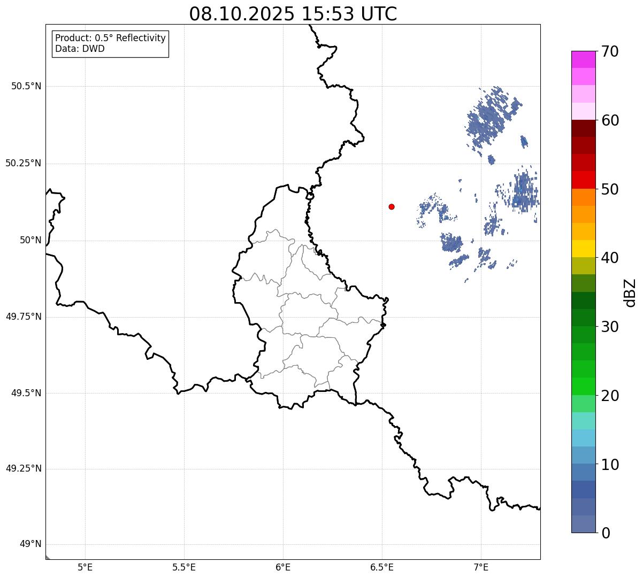Click the orange colorbar segment just below 50
Screen dimensions: 643x578
coord(583,197)
